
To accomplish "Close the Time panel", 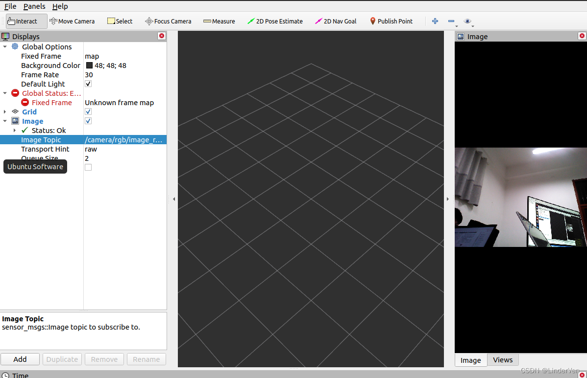I will click(x=582, y=375).
